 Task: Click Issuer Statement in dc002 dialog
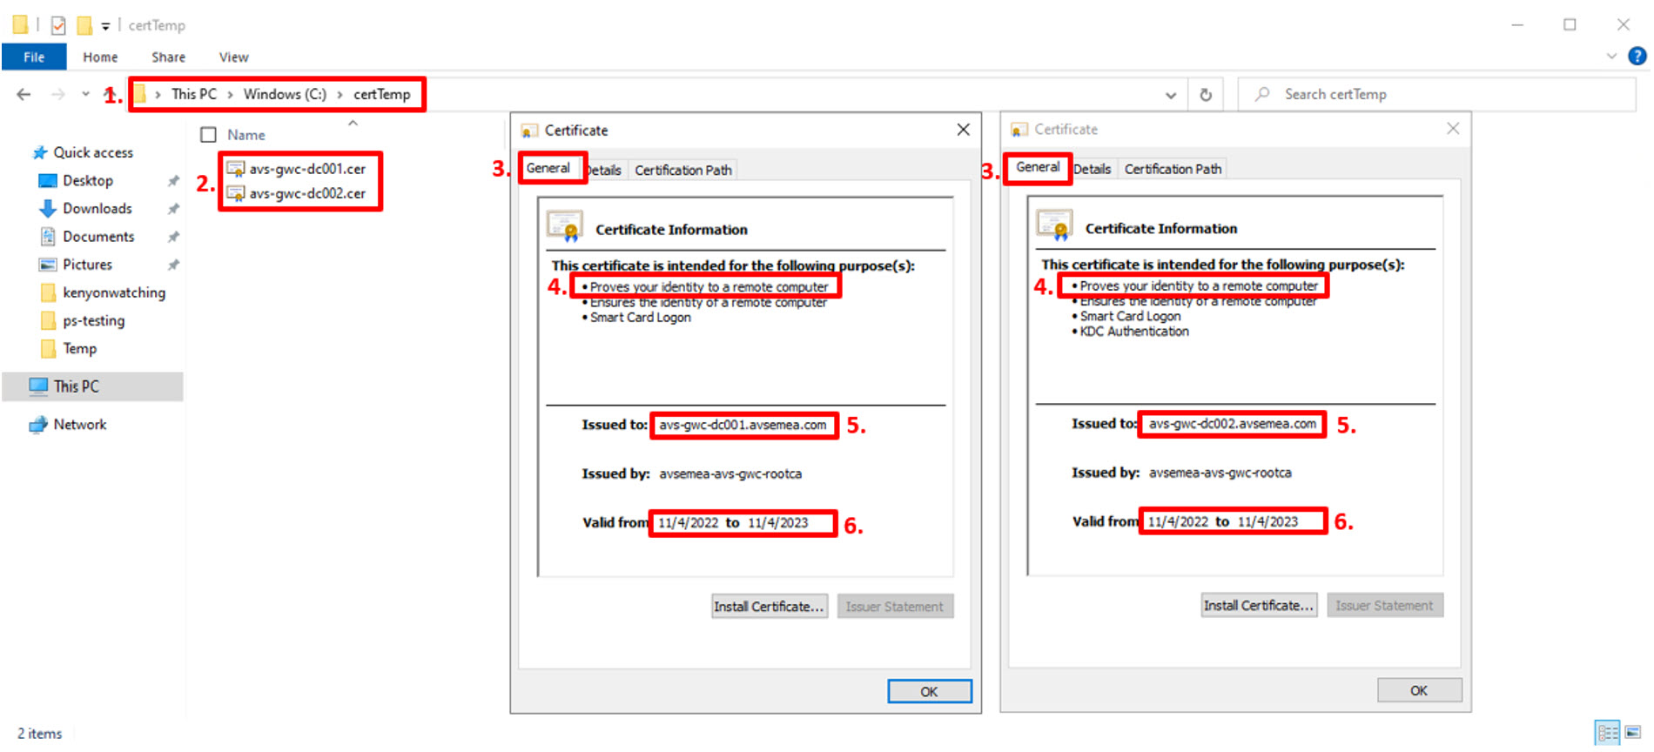click(1385, 605)
